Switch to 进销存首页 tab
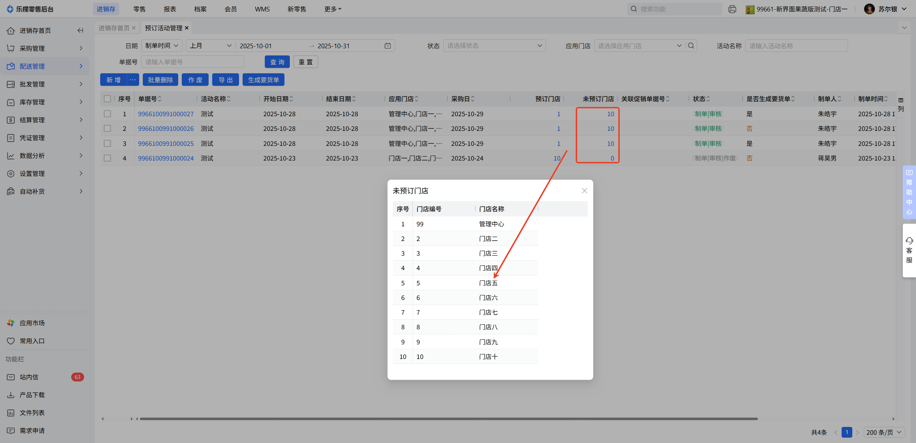The height and width of the screenshot is (443, 916). coord(114,28)
